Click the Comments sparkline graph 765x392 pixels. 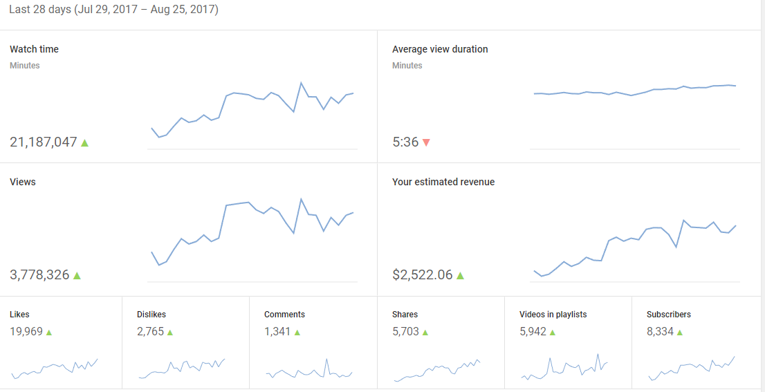(309, 371)
